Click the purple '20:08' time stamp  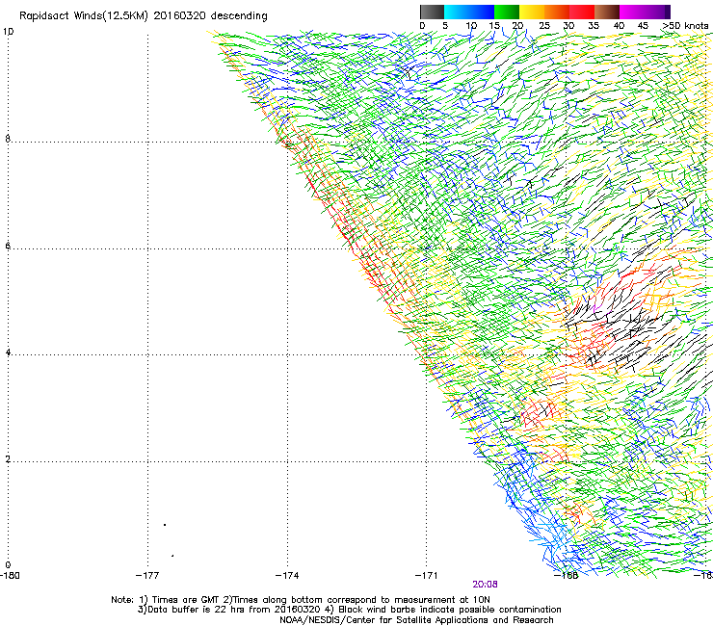pyautogui.click(x=485, y=585)
